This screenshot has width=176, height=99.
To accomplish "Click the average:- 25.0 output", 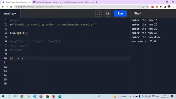I will (144, 42).
